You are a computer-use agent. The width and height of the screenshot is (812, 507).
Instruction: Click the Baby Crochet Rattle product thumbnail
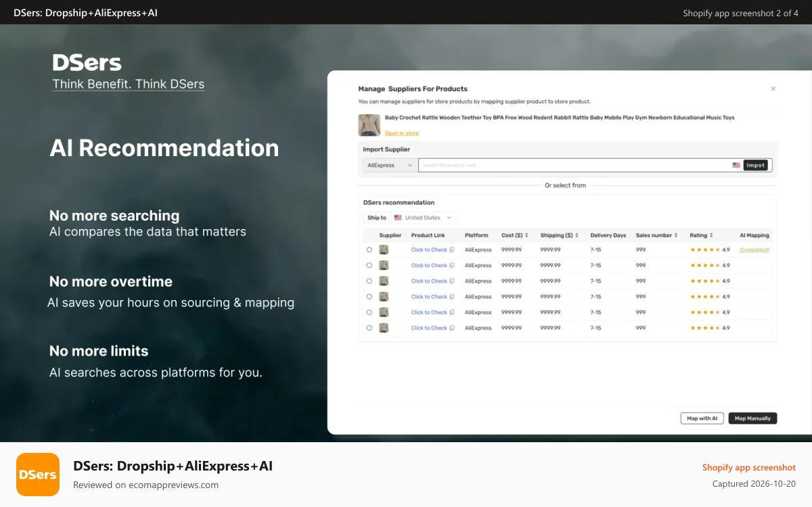click(x=369, y=125)
